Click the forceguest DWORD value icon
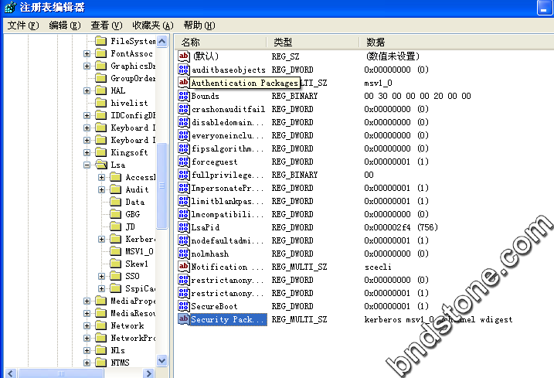Viewport: 554px width, 378px height. (184, 162)
